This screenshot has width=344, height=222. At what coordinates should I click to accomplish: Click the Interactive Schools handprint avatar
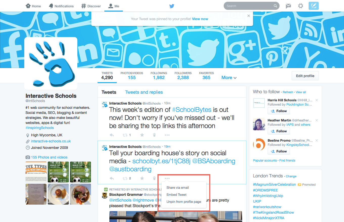[51, 64]
